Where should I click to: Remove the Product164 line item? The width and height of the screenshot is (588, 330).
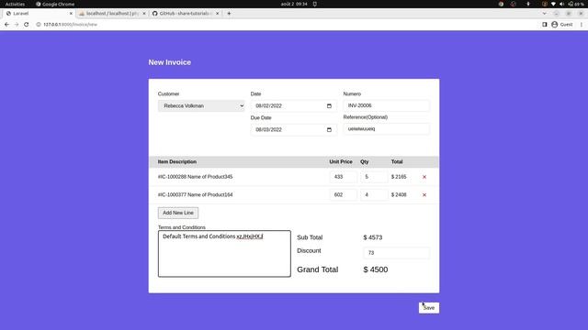pyautogui.click(x=424, y=195)
